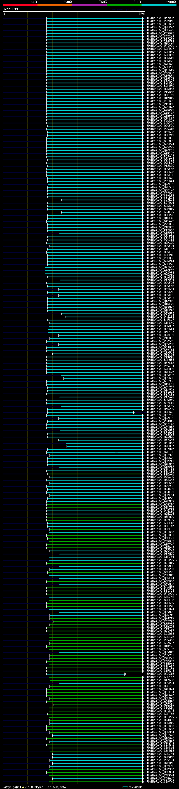Select the green ~80% legend segment
The image size is (179, 789).
(x=124, y=5)
